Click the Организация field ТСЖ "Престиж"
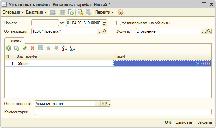The width and height of the screenshot is (216, 128). point(64,31)
